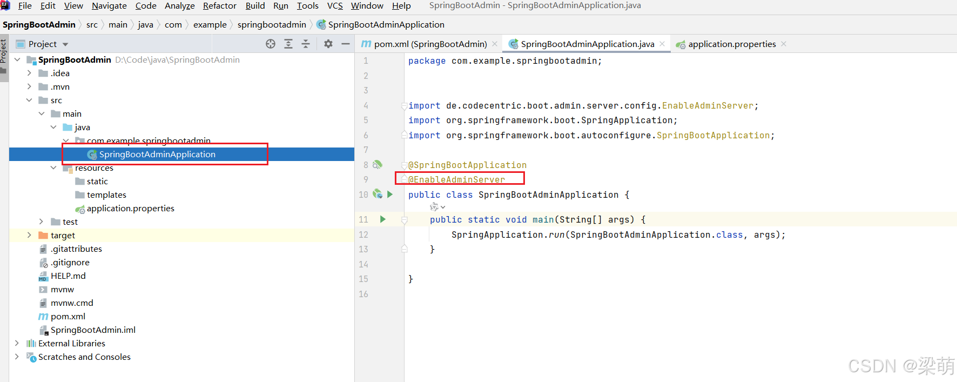The width and height of the screenshot is (957, 382).
Task: Click the Spring bean gutter icon on line 8
Action: 378,164
